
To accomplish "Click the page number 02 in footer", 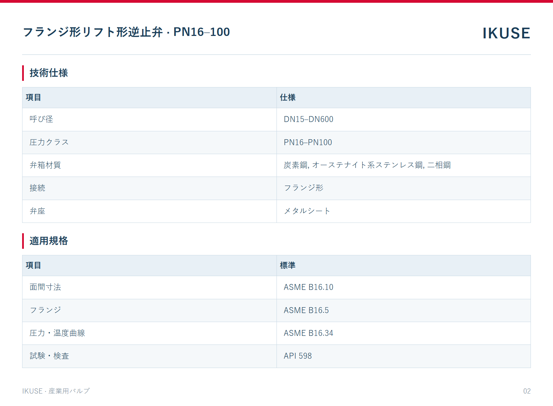I will (527, 391).
